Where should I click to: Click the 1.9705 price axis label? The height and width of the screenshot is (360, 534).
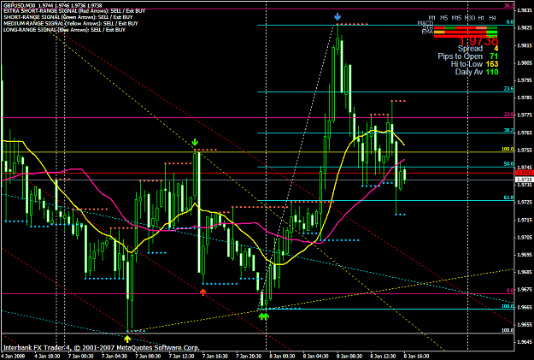tap(525, 238)
